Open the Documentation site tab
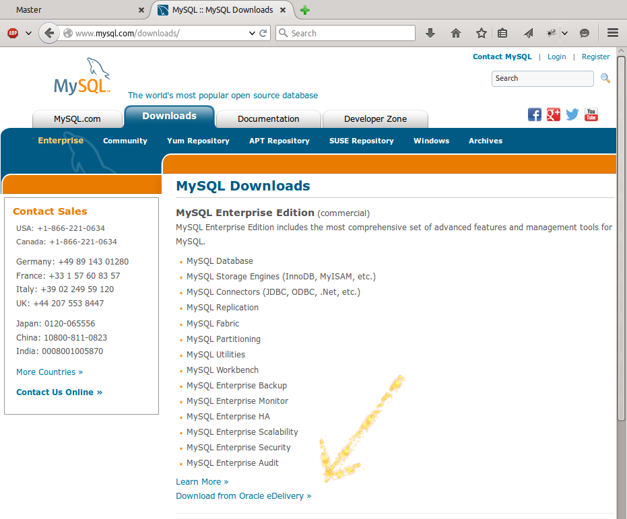627x519 pixels. (x=268, y=119)
